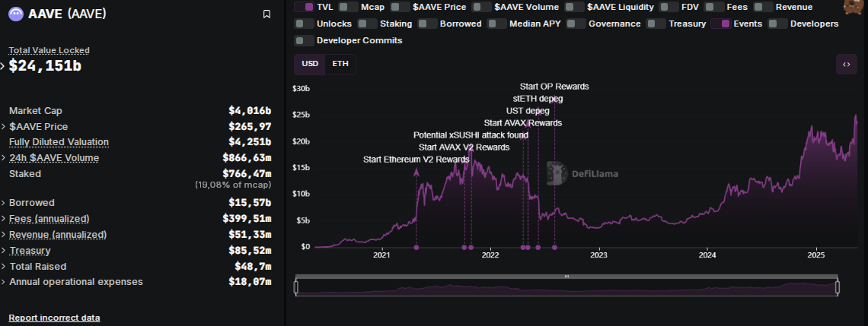The width and height of the screenshot is (868, 326).
Task: Expand the Revenue (annualized) row
Action: pyautogui.click(x=2, y=235)
